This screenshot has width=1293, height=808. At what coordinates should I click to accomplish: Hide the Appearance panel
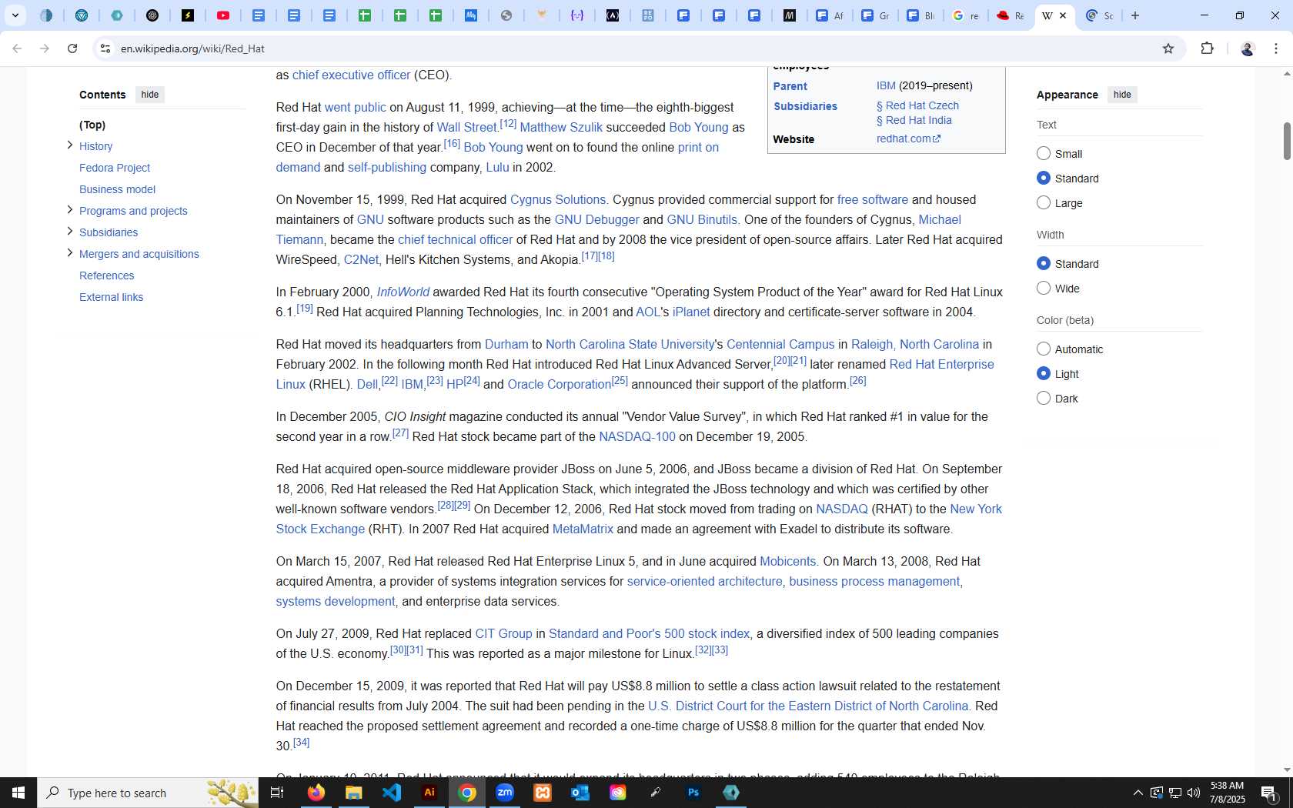(1122, 95)
